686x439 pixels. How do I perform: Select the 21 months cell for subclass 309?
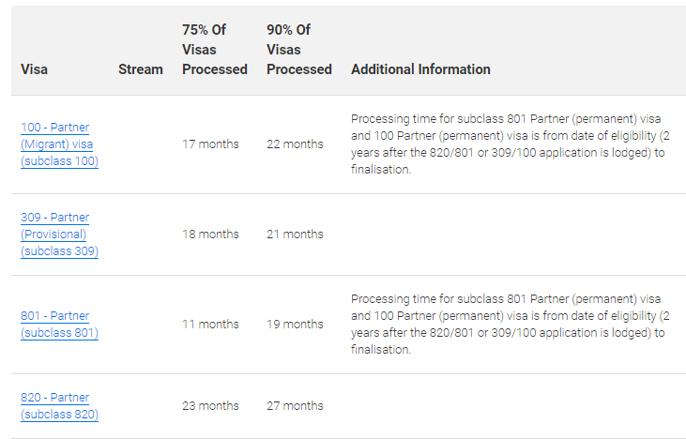point(295,235)
